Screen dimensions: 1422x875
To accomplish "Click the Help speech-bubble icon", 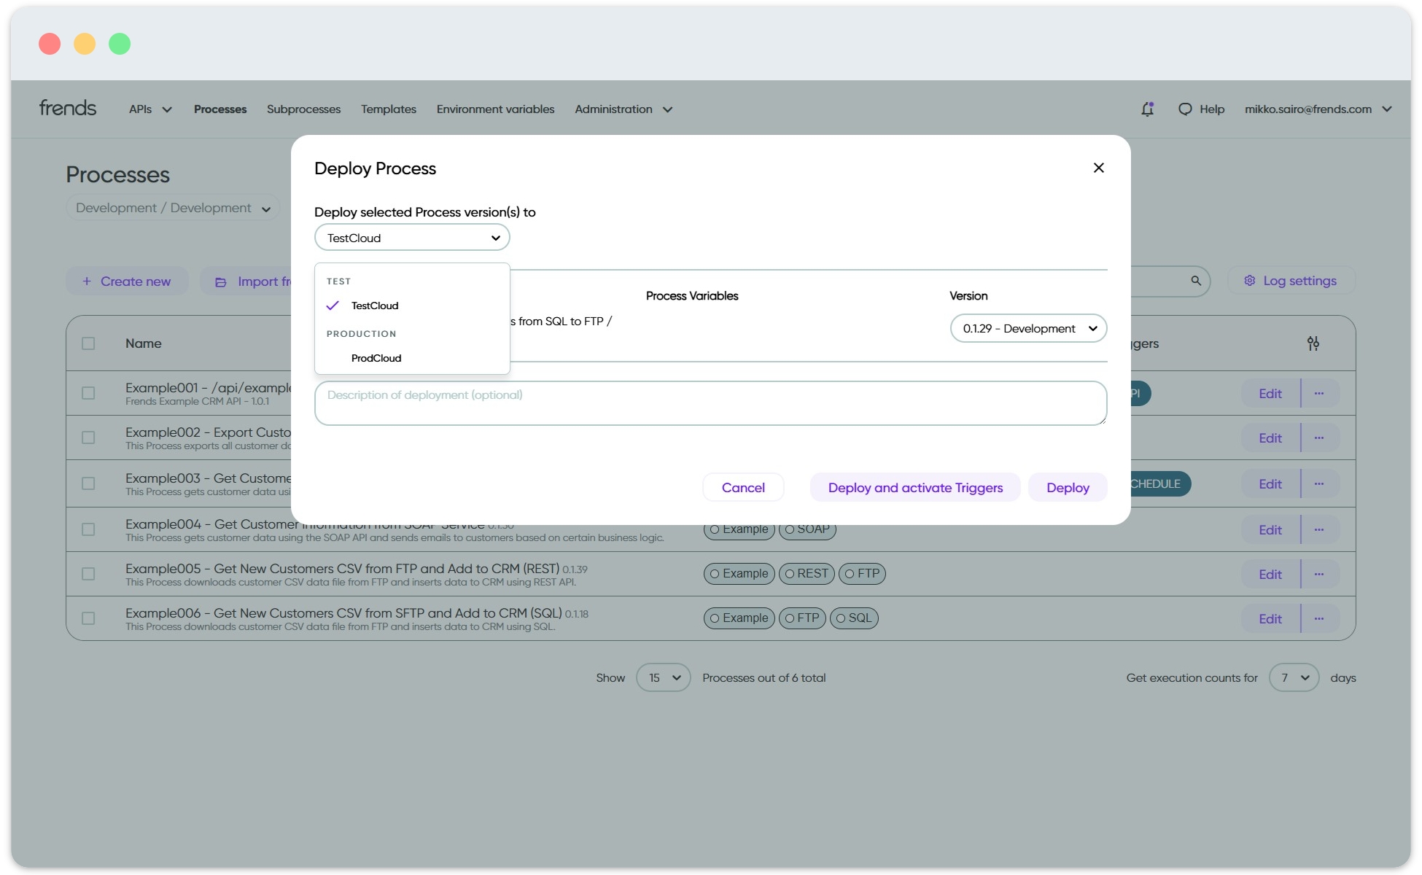I will (1185, 109).
